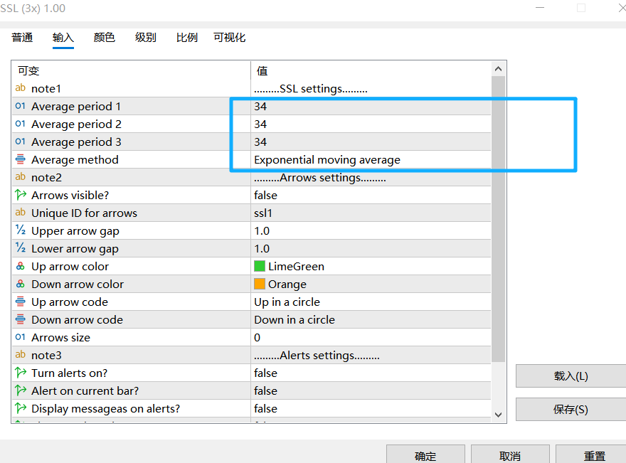Close the SSL (3x) 1.00 dialog
The image size is (626, 463).
click(x=622, y=8)
